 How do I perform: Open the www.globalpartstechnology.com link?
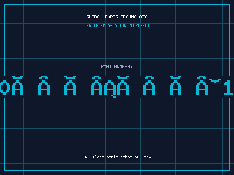pos(117,157)
